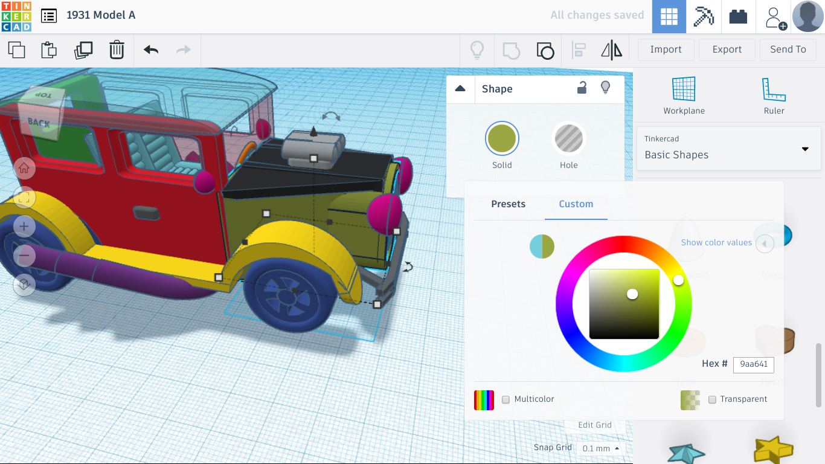825x464 pixels.
Task: Open the Snap Grid value dropdown
Action: point(600,448)
